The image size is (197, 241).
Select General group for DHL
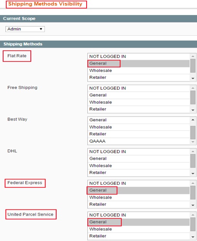click(139, 159)
